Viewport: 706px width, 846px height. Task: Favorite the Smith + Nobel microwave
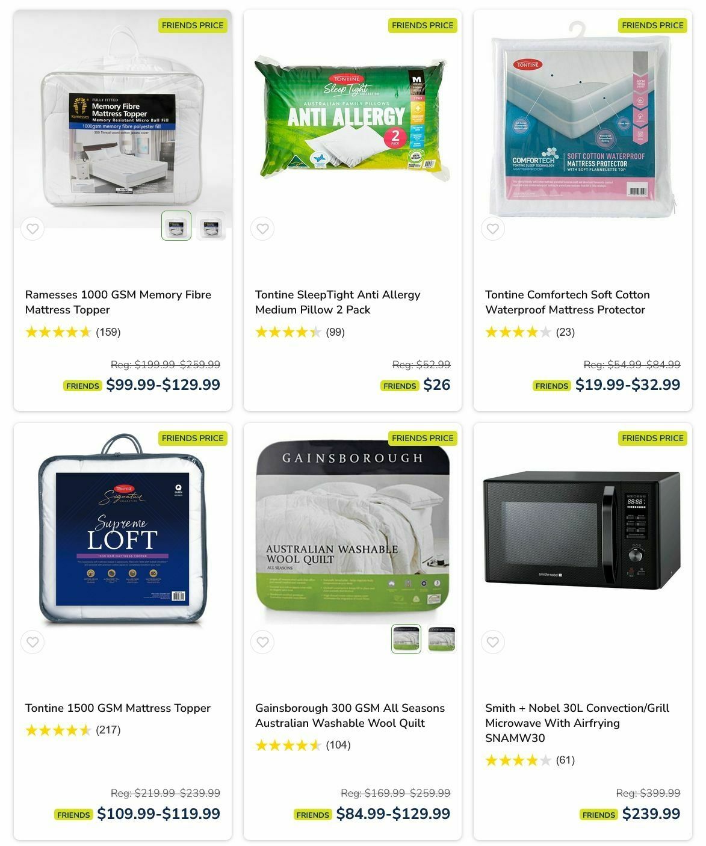coord(493,642)
